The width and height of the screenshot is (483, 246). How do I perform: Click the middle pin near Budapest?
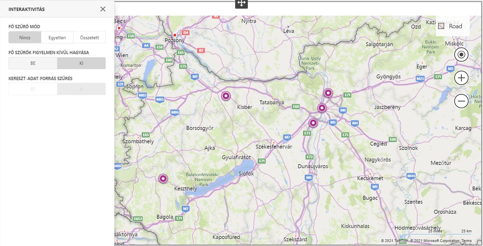[322, 108]
